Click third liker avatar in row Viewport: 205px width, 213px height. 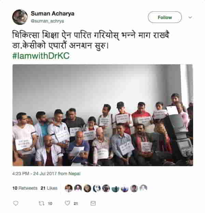pos(87,188)
